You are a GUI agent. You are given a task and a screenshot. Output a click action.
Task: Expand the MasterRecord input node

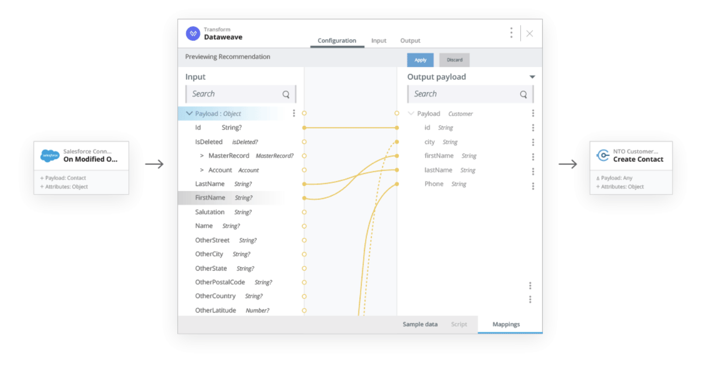click(202, 156)
